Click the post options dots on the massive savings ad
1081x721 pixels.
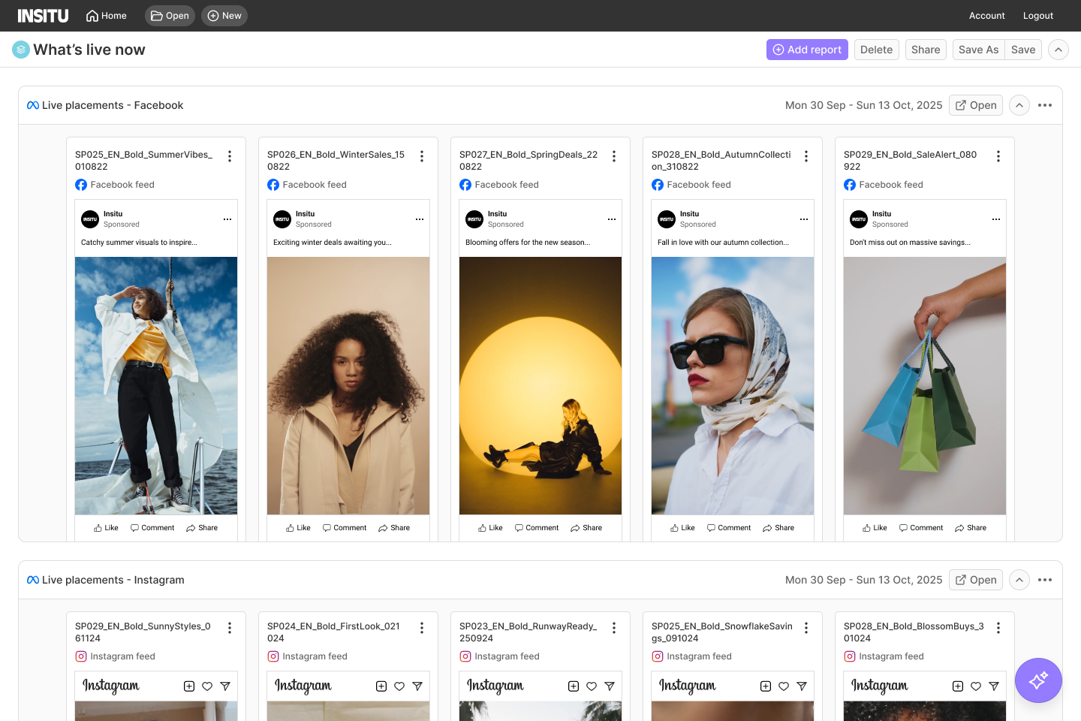tap(996, 219)
